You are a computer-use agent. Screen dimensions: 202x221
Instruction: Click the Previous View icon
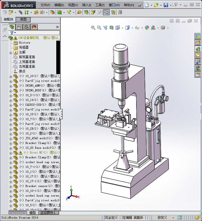click(105, 28)
